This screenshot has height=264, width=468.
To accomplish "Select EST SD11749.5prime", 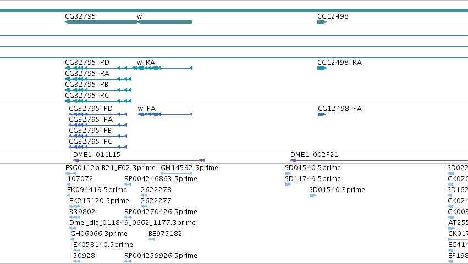I will tap(313, 179).
